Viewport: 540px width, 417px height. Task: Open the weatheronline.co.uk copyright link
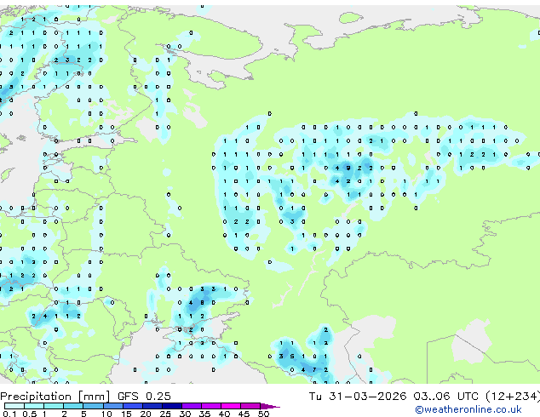coord(468,409)
